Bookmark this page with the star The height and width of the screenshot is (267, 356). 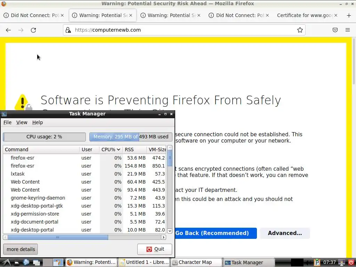coord(300,30)
